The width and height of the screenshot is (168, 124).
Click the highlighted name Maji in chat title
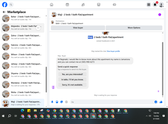[x=90, y=37]
